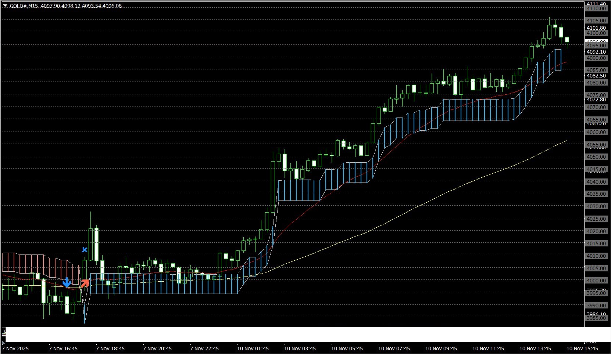Click the last candlestick on the chart
611x354 pixels.
click(567, 40)
